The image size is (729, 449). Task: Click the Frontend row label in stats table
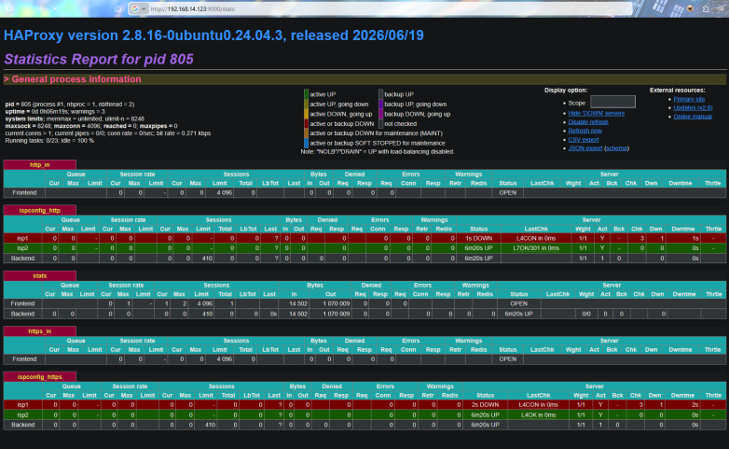(x=22, y=303)
